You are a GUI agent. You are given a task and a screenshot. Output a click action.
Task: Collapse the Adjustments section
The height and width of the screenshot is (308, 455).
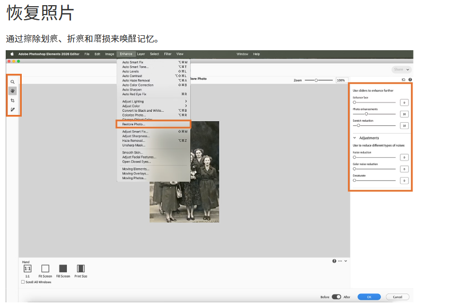tap(355, 138)
